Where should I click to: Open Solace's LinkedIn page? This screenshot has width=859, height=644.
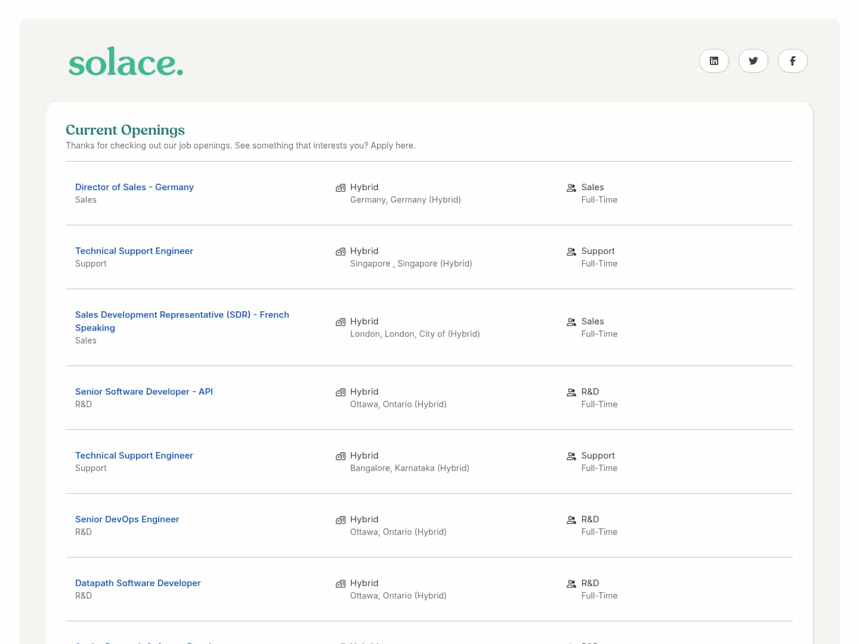pos(713,61)
